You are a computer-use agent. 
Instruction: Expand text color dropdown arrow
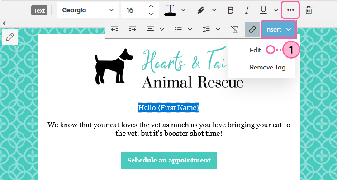[183, 10]
